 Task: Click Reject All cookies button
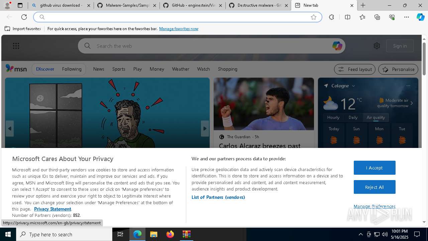point(374,187)
